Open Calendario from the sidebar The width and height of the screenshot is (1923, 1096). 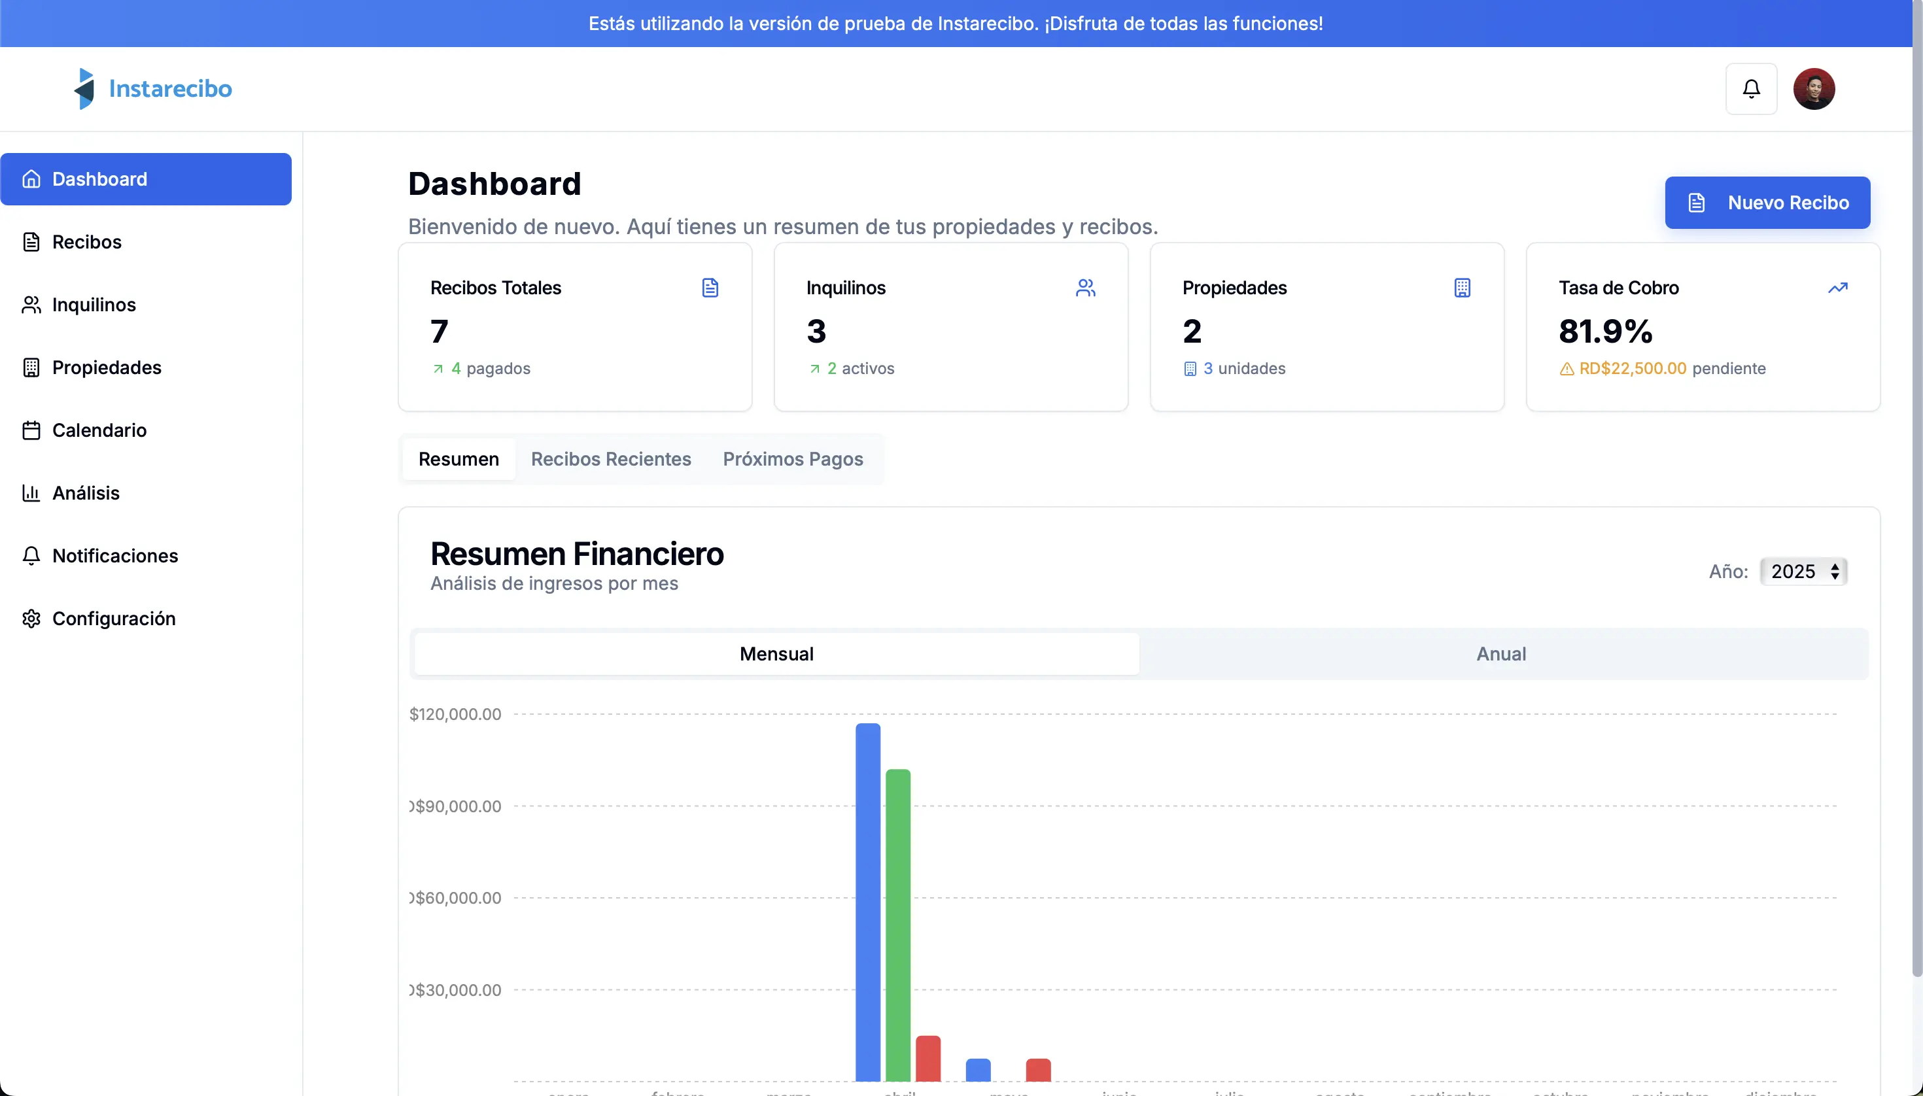(145, 430)
